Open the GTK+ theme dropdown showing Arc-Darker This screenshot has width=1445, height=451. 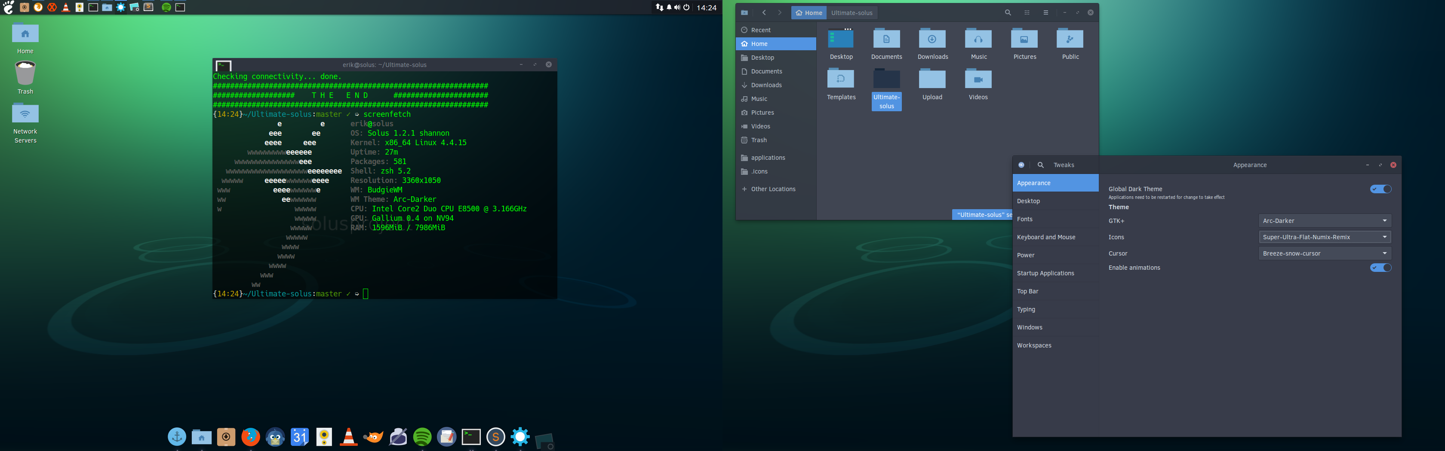click(x=1325, y=221)
